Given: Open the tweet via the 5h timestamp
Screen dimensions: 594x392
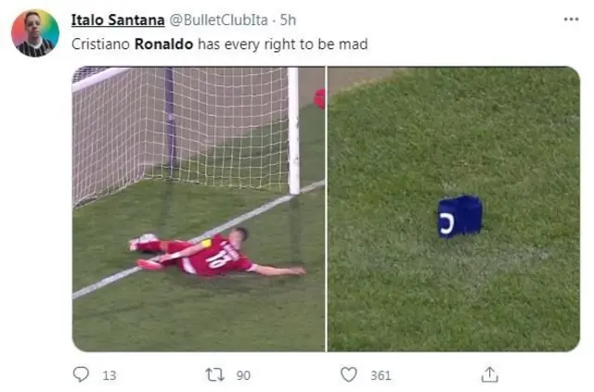Looking at the screenshot, I should [288, 20].
